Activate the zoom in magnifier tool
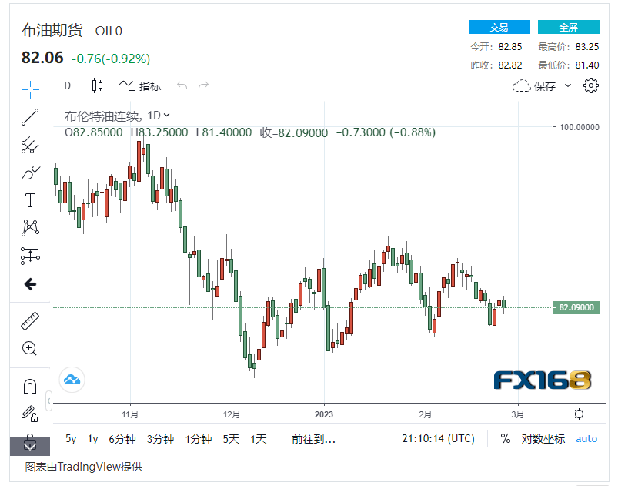The image size is (618, 486). (x=30, y=348)
